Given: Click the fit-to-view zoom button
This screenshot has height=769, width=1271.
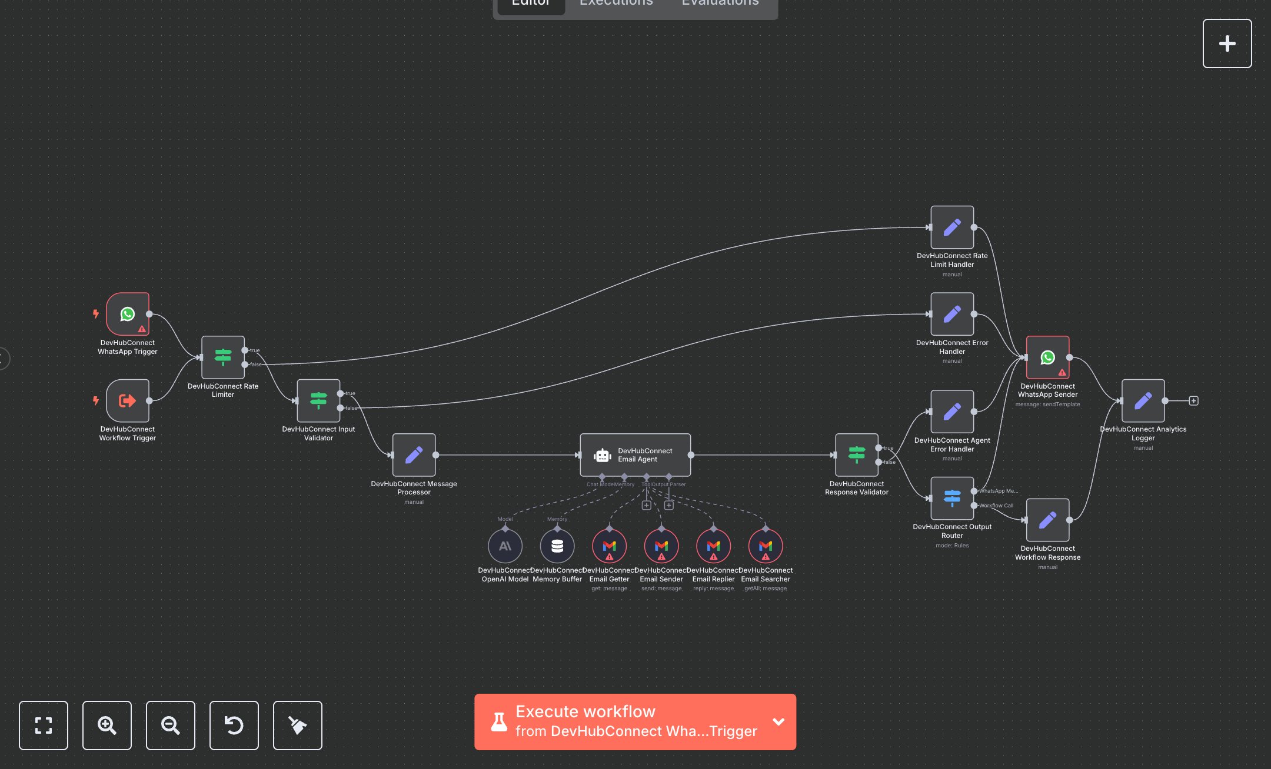Looking at the screenshot, I should pyautogui.click(x=44, y=725).
